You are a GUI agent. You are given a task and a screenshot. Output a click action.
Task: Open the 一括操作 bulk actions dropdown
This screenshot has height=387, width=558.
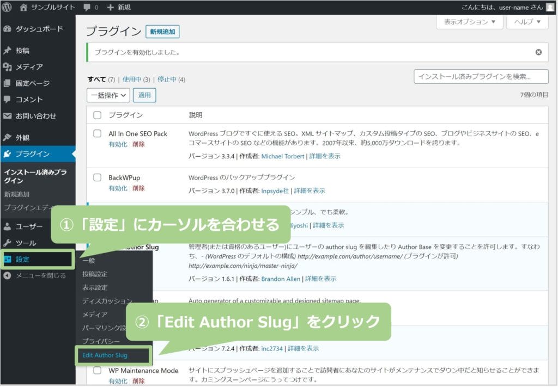[108, 95]
